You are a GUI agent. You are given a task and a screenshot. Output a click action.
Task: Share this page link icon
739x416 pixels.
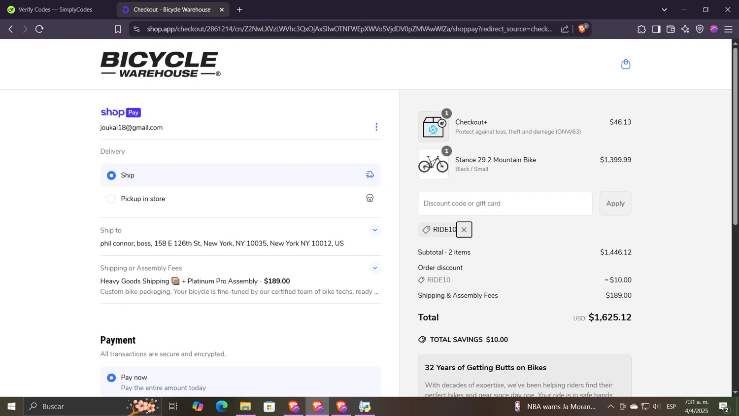[x=565, y=29]
